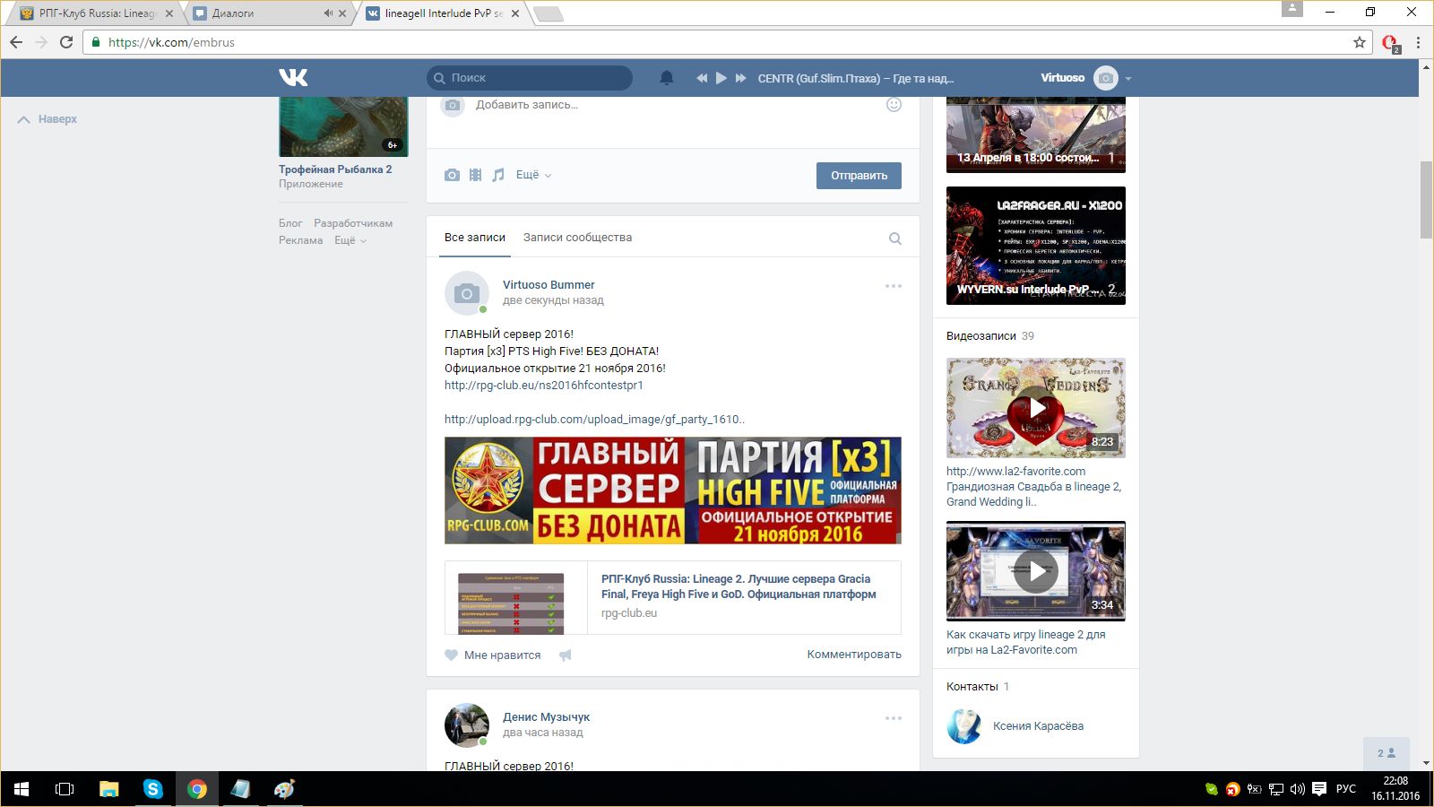Click Денис Музычук's avatar photo
The image size is (1434, 807).
[467, 725]
